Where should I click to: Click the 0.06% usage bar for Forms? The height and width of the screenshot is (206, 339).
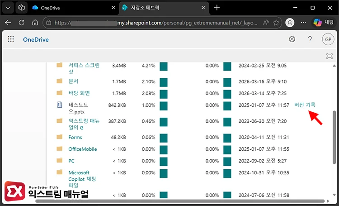pos(164,138)
